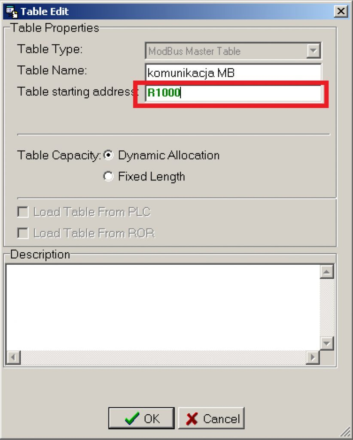353x440 pixels.
Task: Open the Table Type dropdown arrow
Action: click(314, 52)
